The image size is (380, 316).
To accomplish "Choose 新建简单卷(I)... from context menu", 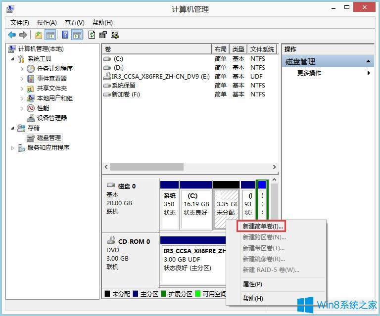I will click(x=262, y=226).
